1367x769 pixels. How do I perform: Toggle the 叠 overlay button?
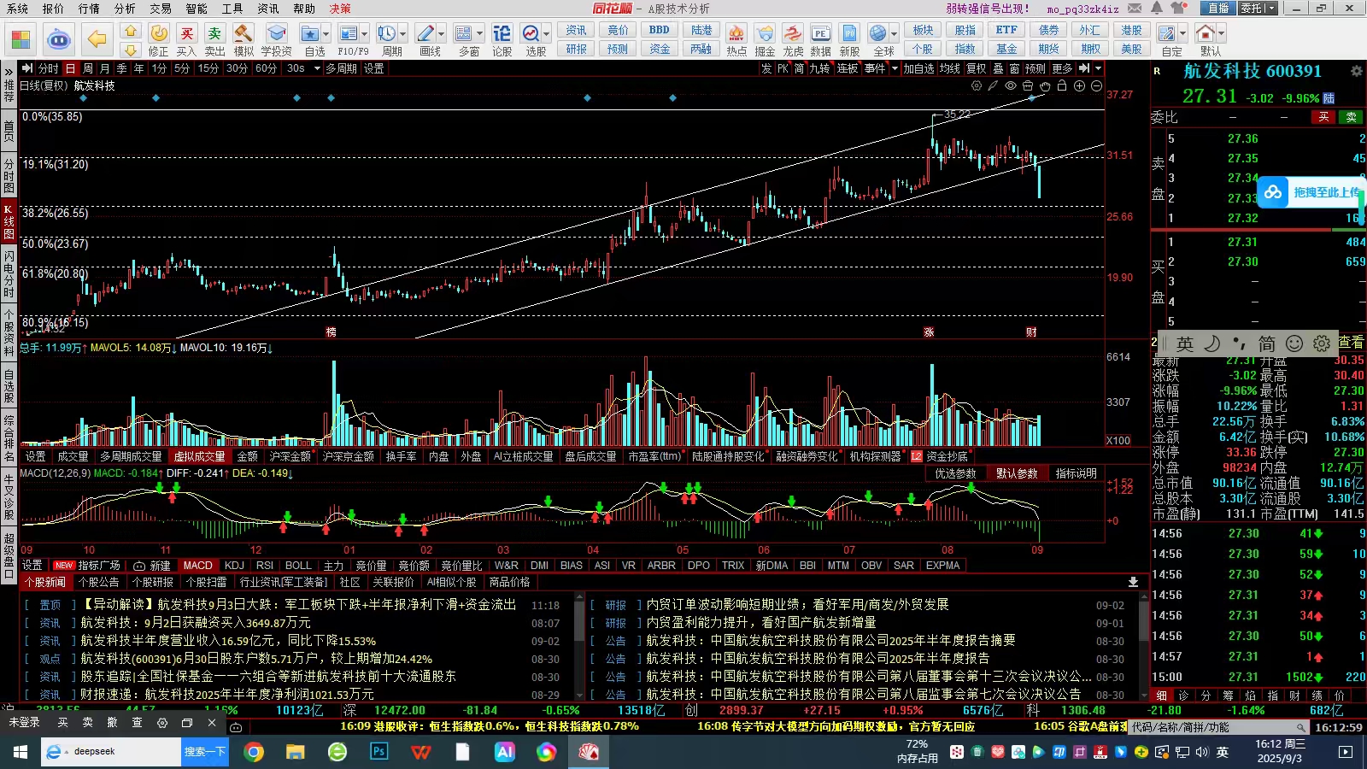999,68
